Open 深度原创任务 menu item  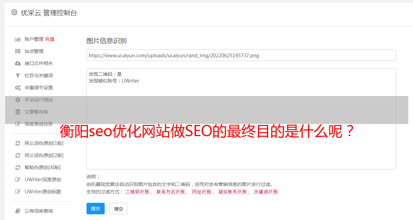click(x=39, y=124)
